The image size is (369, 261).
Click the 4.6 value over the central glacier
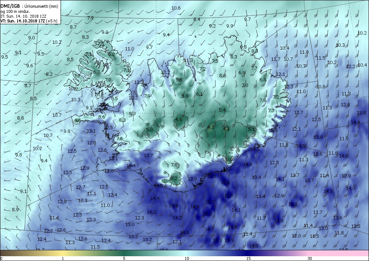click(x=179, y=119)
